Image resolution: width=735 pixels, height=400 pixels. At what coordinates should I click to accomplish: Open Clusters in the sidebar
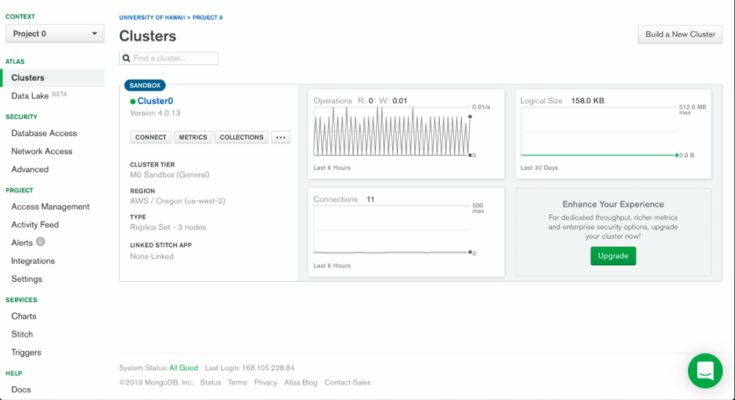(53, 77)
